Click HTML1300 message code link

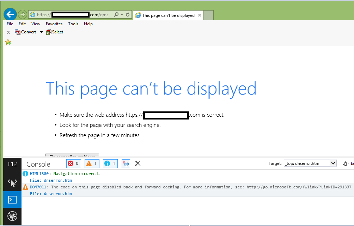click(x=39, y=174)
